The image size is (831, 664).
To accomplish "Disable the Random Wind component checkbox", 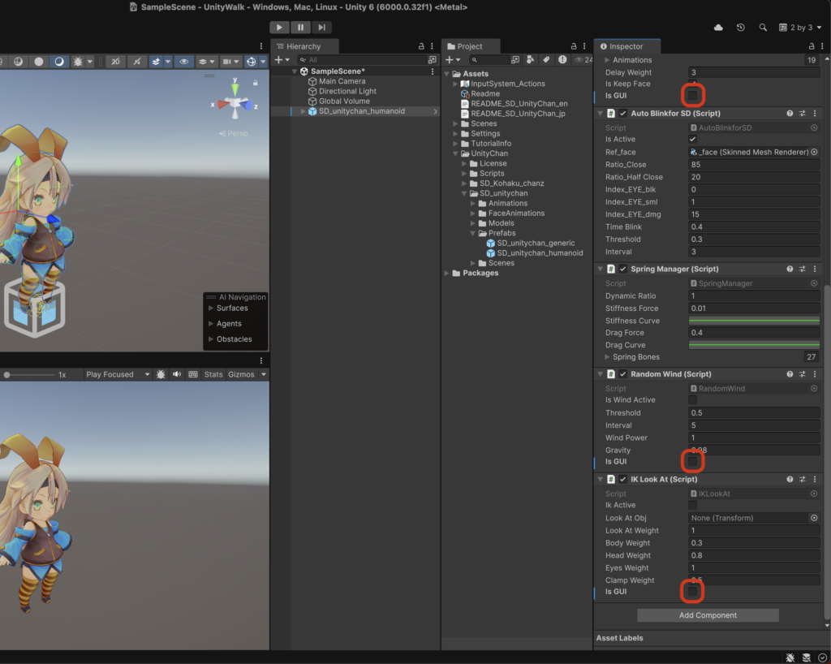I will [x=622, y=374].
